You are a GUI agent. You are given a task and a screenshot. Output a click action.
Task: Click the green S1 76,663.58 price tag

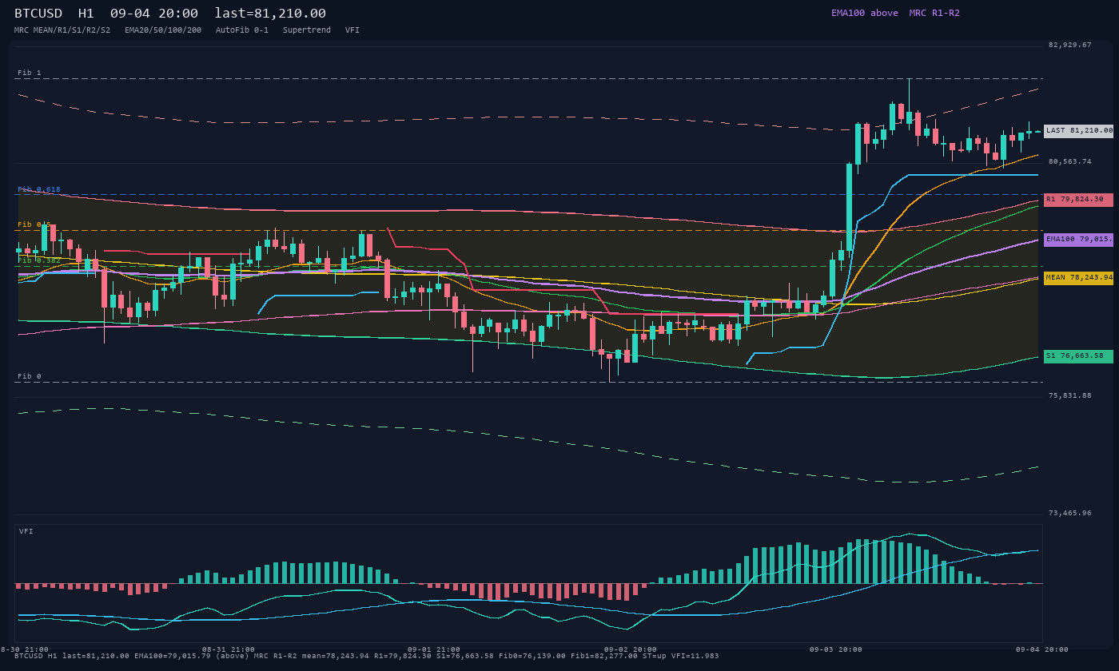[x=1078, y=356]
